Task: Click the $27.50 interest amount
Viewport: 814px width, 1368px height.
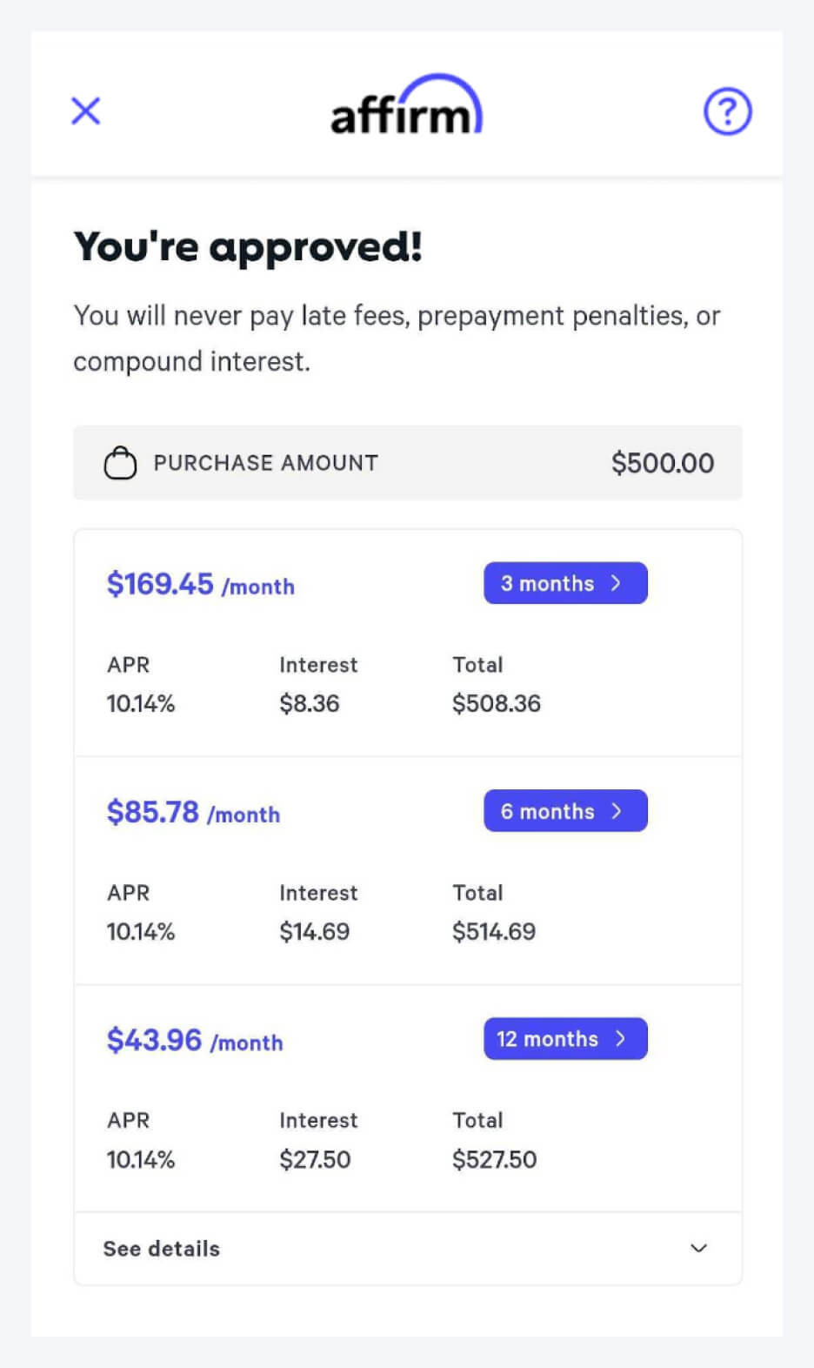Action: [x=314, y=1160]
